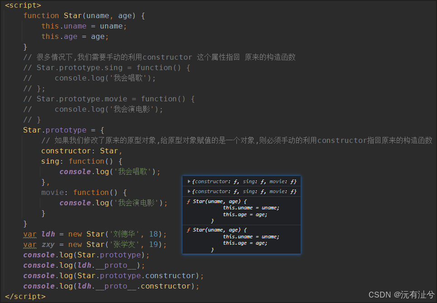
Task: Click the closing </script> tag
Action: click(x=25, y=297)
